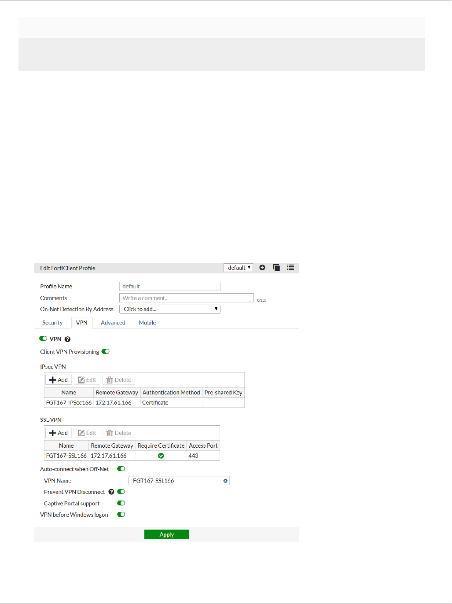Click the clone profile icon
Image resolution: width=452 pixels, height=604 pixels.
point(276,268)
